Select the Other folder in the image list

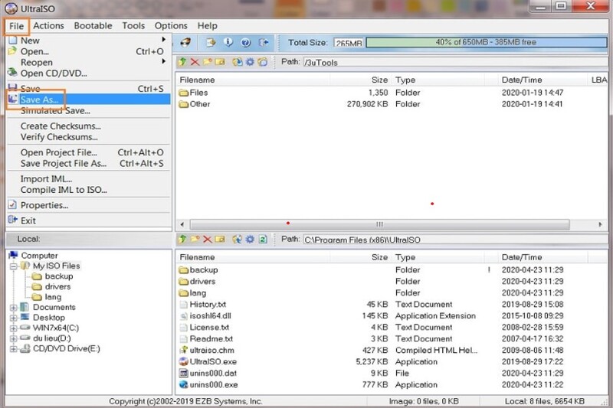coord(199,104)
